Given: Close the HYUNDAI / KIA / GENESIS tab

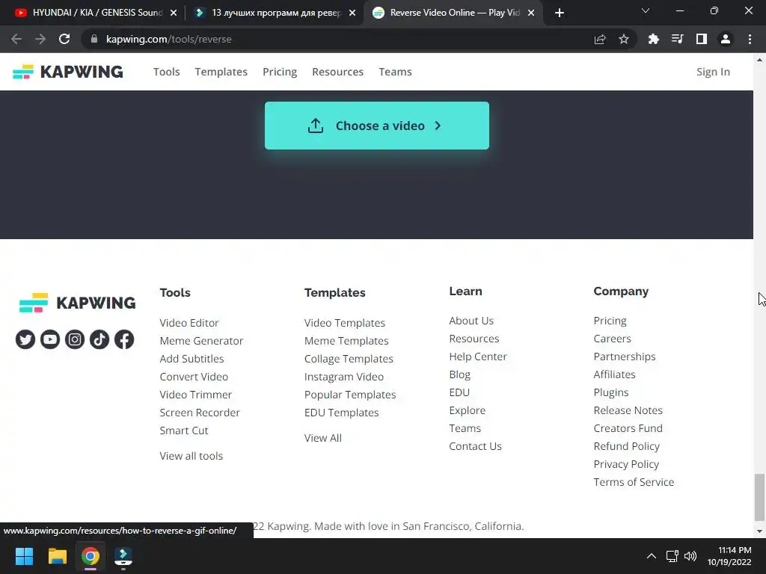Looking at the screenshot, I should [174, 13].
